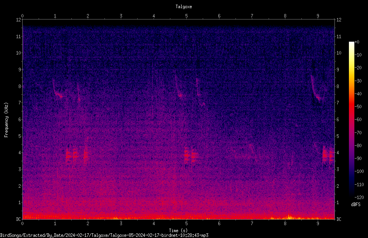
Task: Click the 9 second tick on top axis
Action: pos(318,16)
